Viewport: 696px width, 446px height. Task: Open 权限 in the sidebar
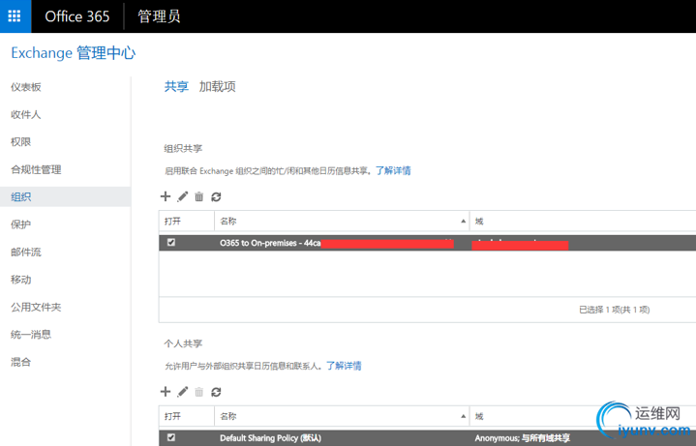coord(21,142)
